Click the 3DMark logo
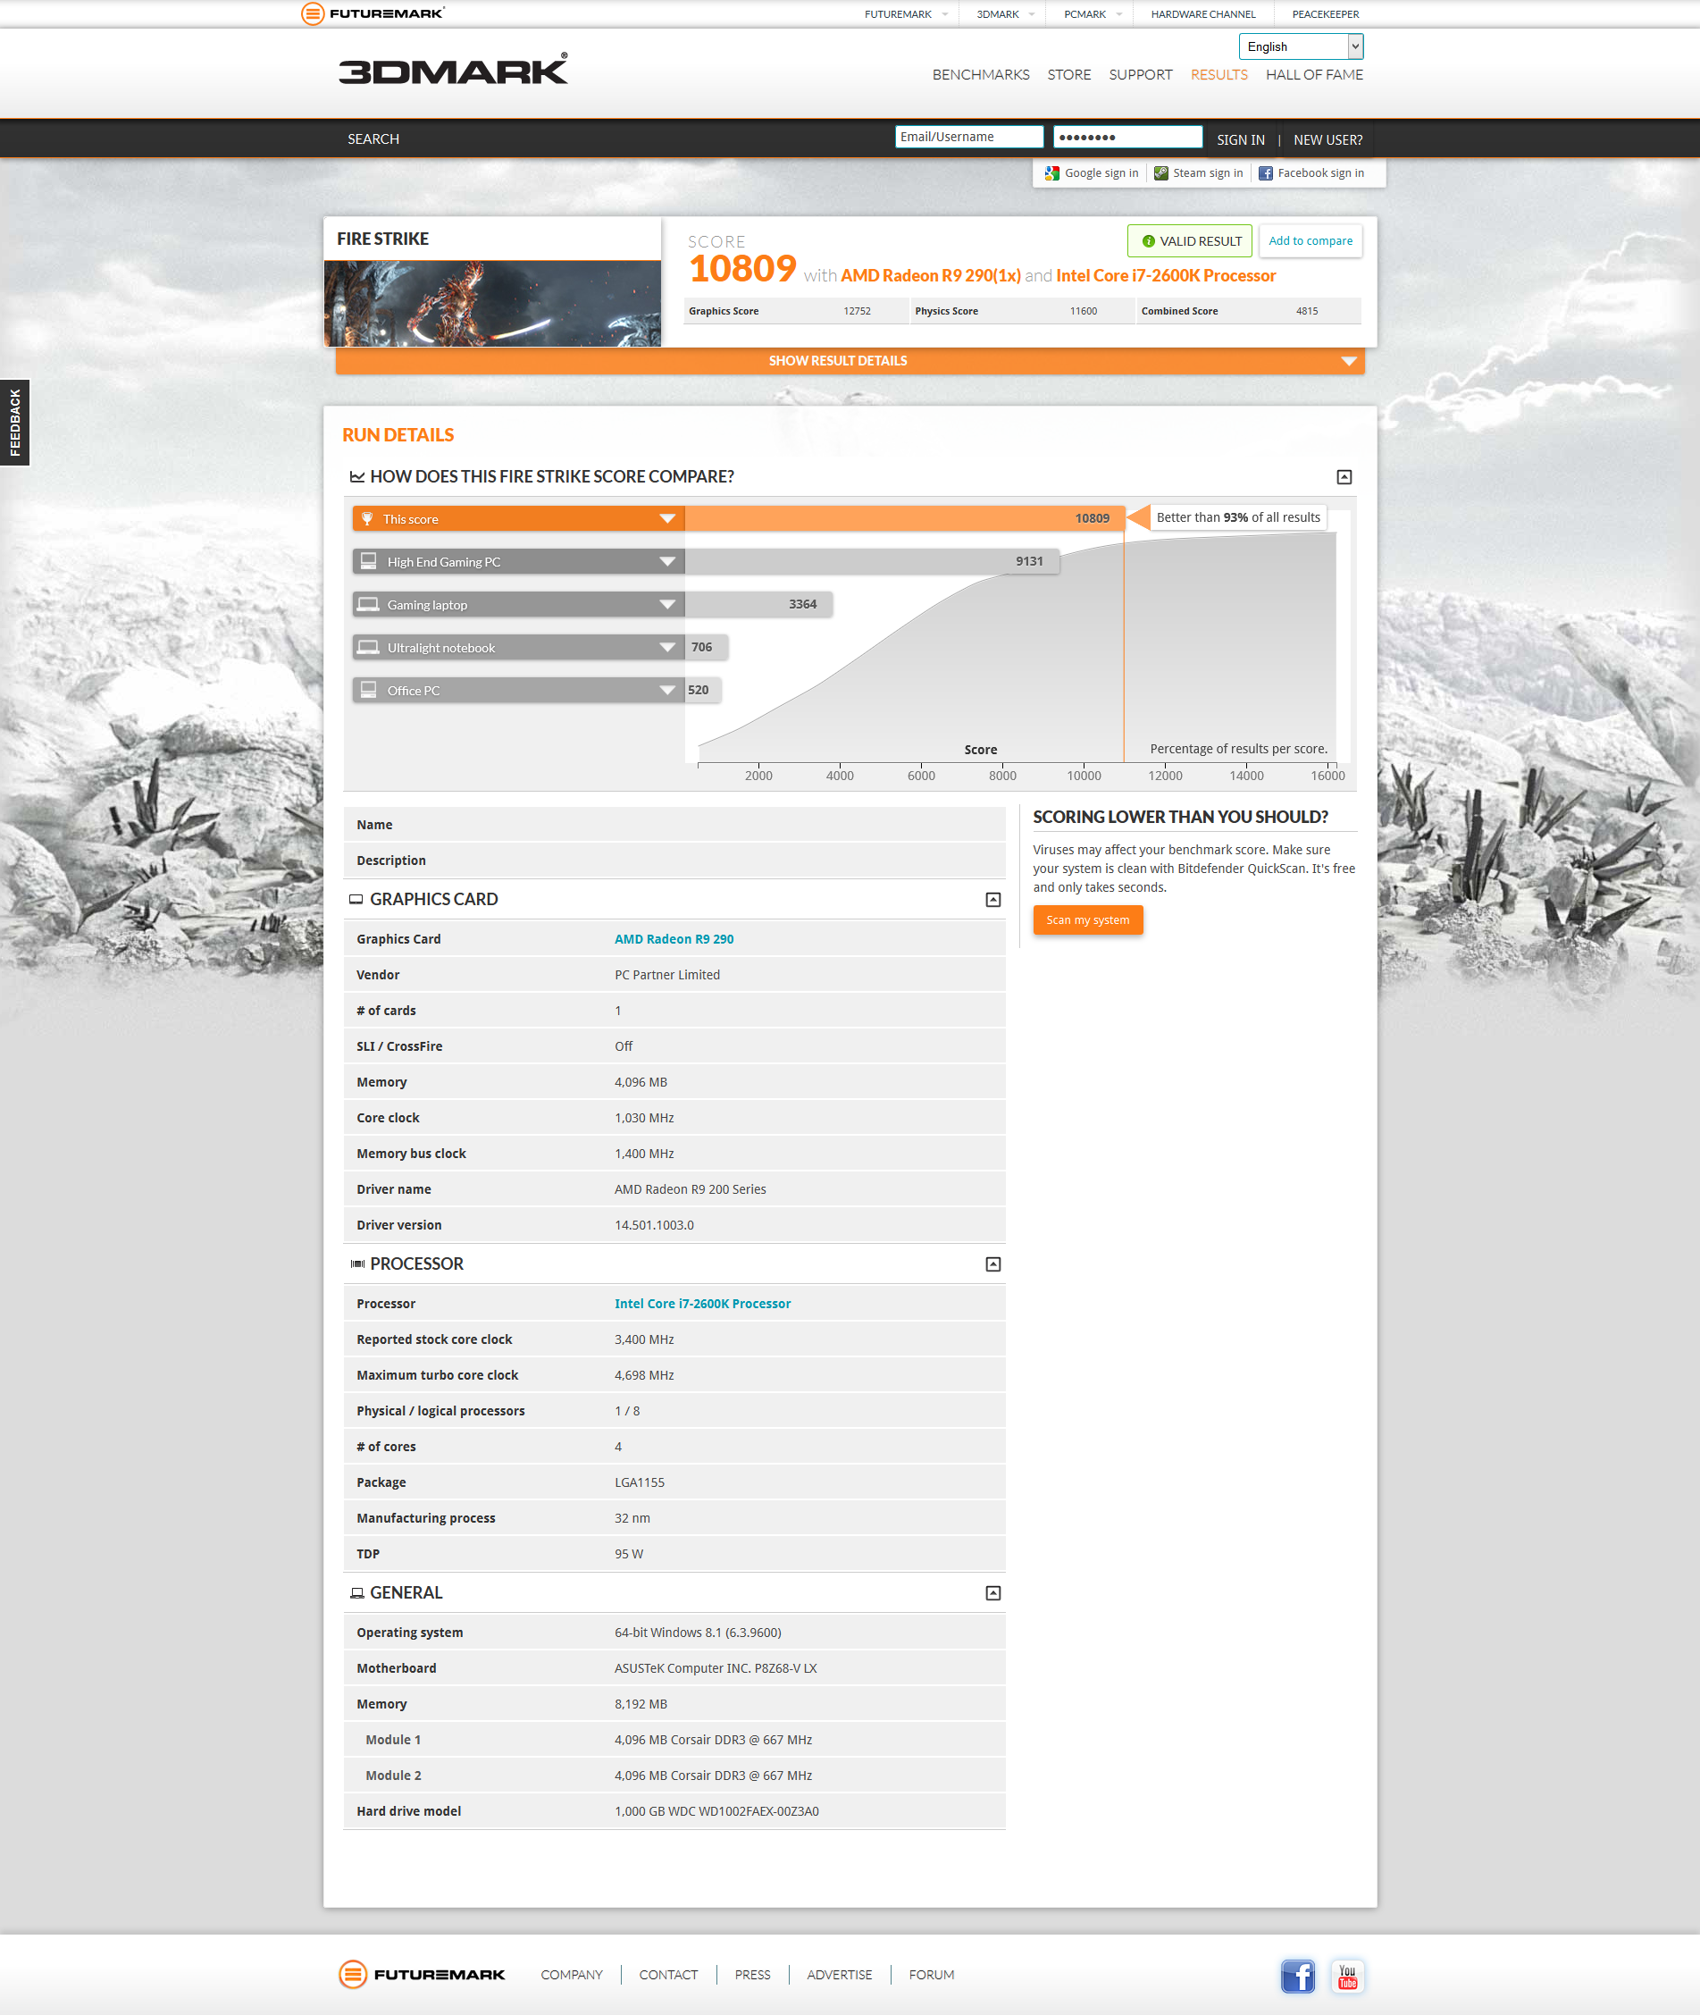Screen dimensions: 1700x2015 (x=453, y=70)
